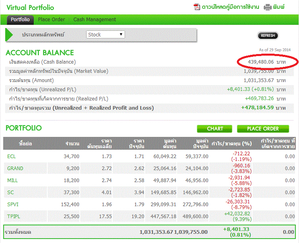Screen dimensions: 299x243
Task: Click the green CHART button
Action: click(x=215, y=129)
